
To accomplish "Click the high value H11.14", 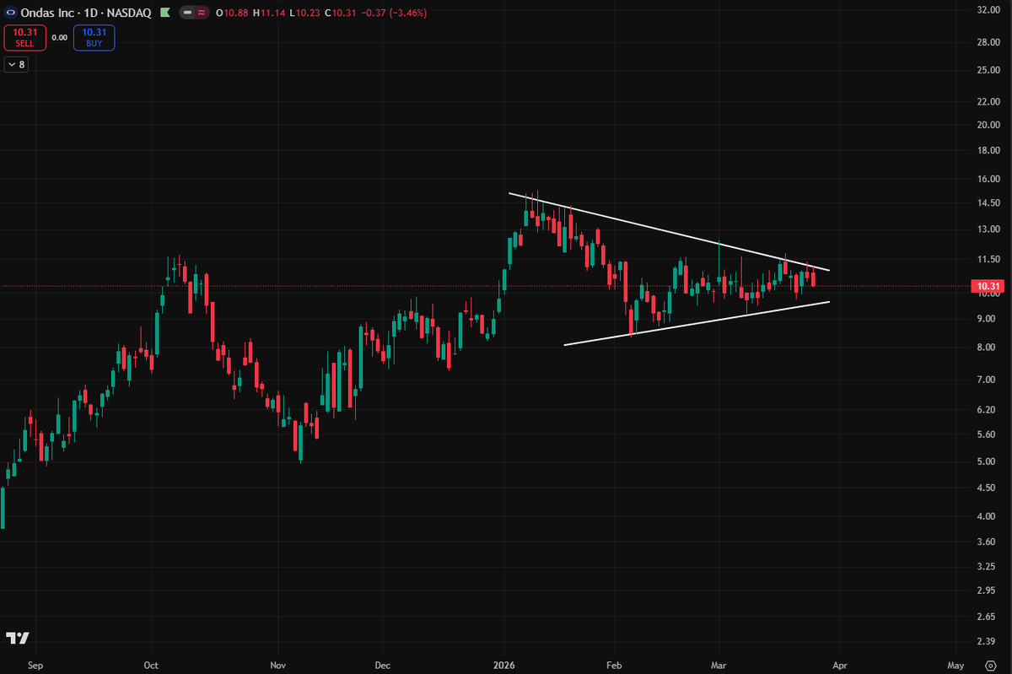I will (267, 13).
